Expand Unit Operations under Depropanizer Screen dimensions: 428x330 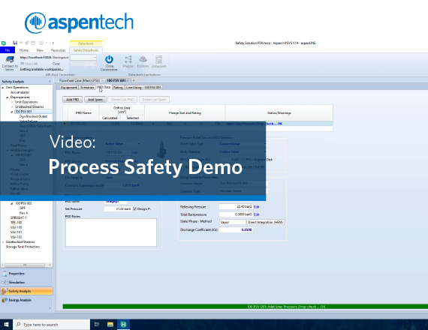pyautogui.click(x=12, y=102)
